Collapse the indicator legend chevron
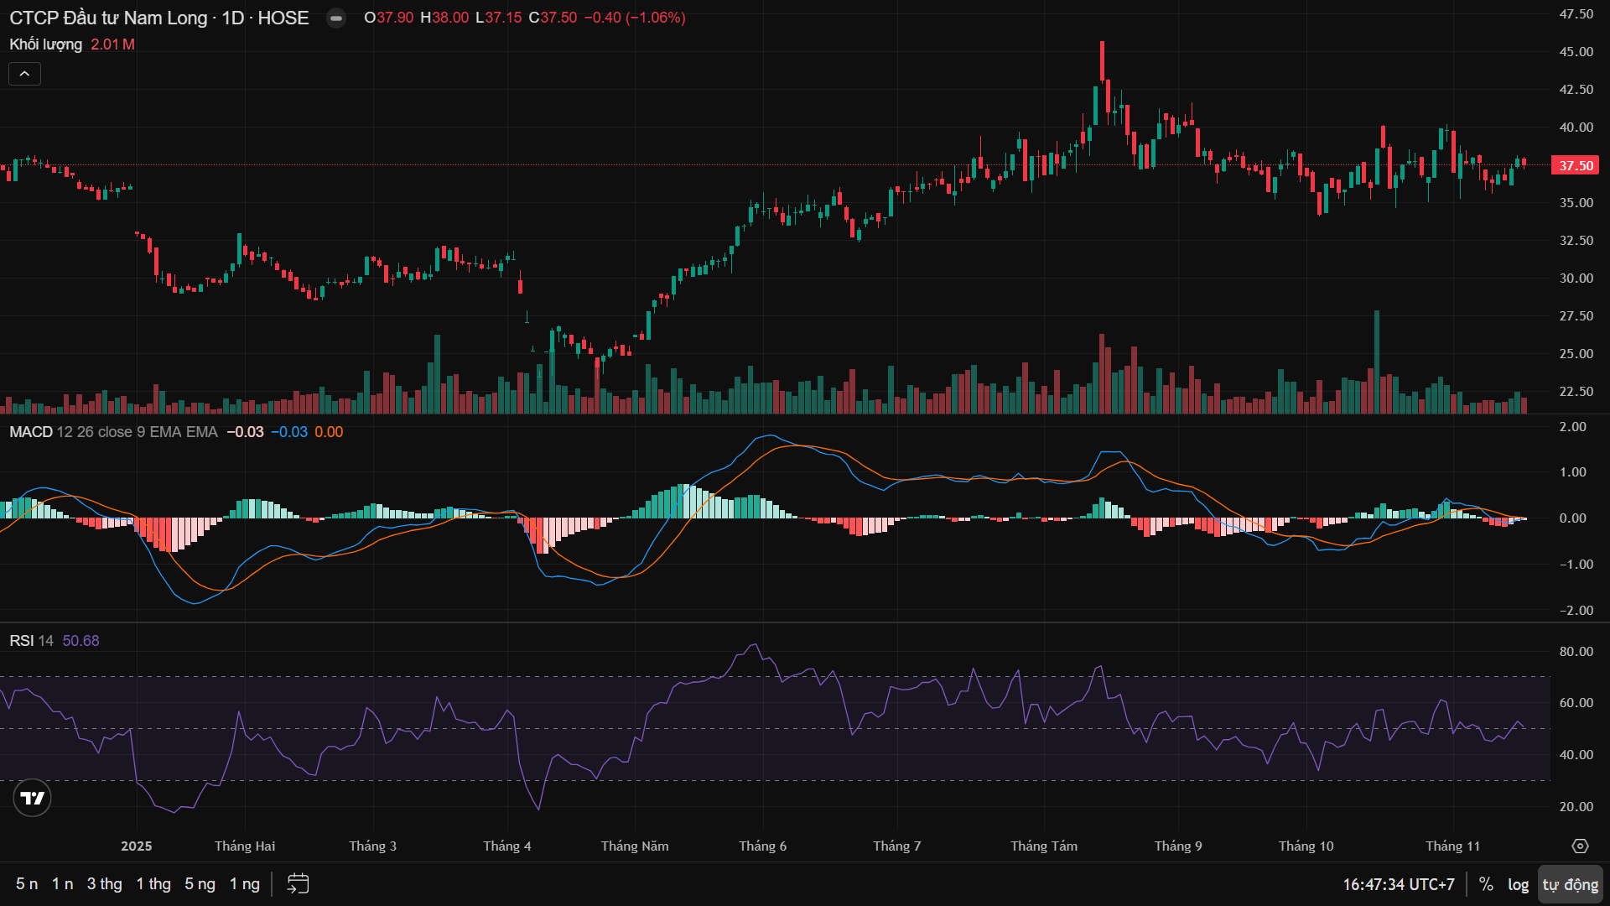1610x906 pixels. pos(24,74)
